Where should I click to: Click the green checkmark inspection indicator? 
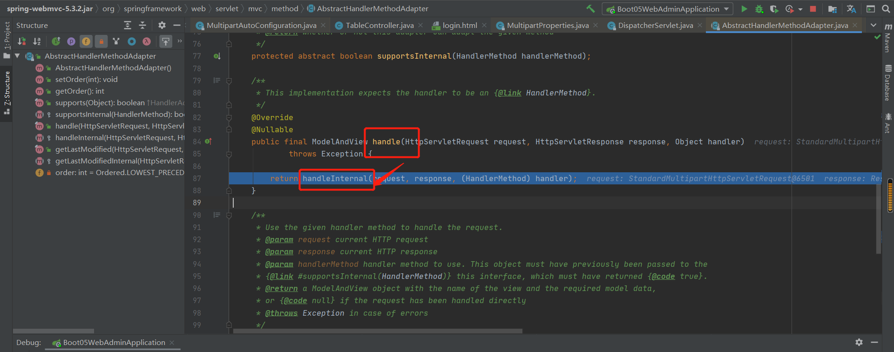click(877, 37)
